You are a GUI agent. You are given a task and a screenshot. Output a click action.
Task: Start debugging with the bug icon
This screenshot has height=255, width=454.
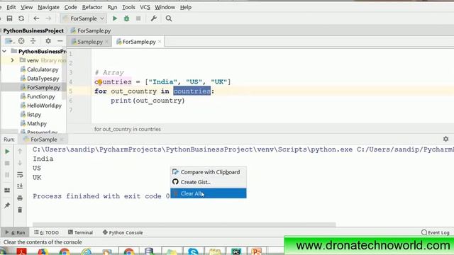click(x=126, y=18)
